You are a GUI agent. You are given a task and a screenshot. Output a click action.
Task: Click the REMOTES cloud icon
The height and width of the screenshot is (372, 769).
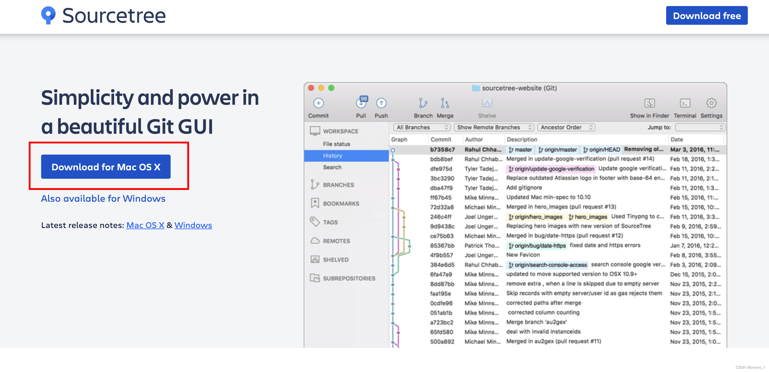pos(315,241)
